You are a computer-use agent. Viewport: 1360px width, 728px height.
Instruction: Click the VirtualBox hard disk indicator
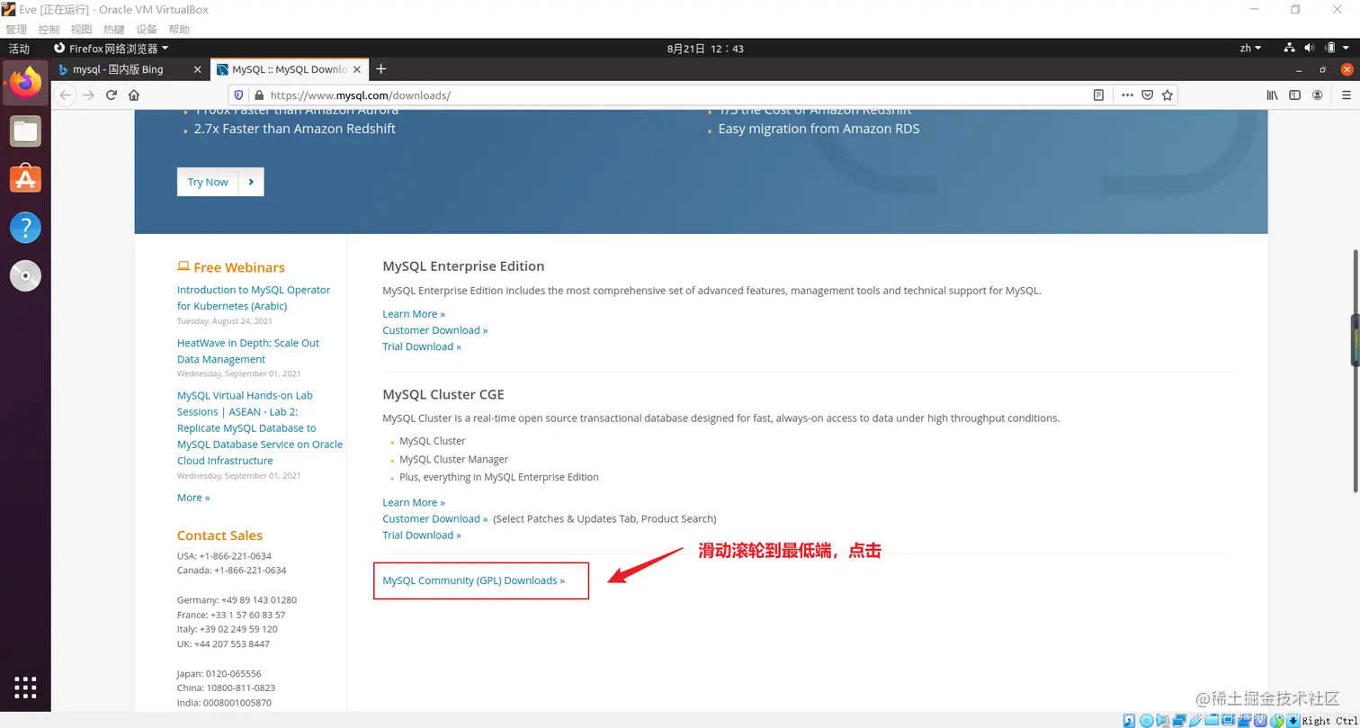[1129, 720]
